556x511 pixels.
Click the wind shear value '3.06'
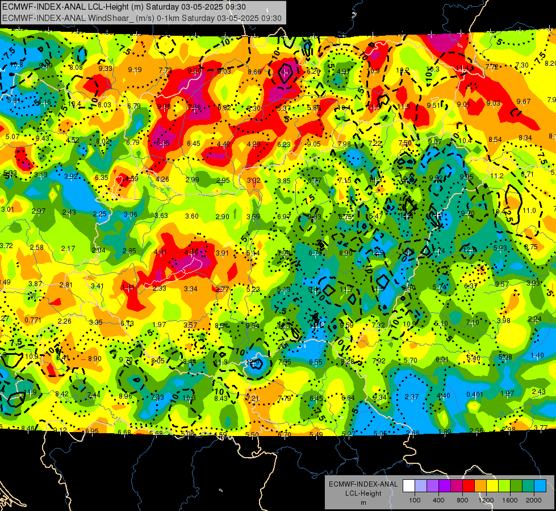point(131,215)
